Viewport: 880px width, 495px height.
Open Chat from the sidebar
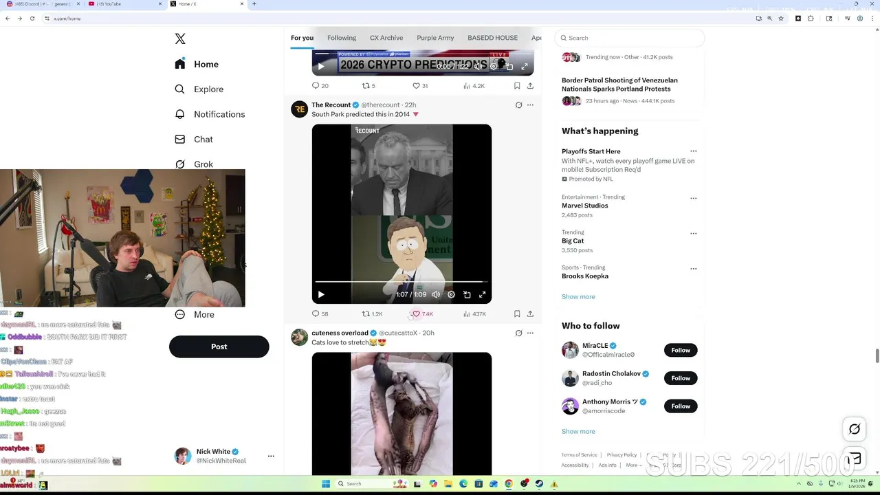click(194, 139)
